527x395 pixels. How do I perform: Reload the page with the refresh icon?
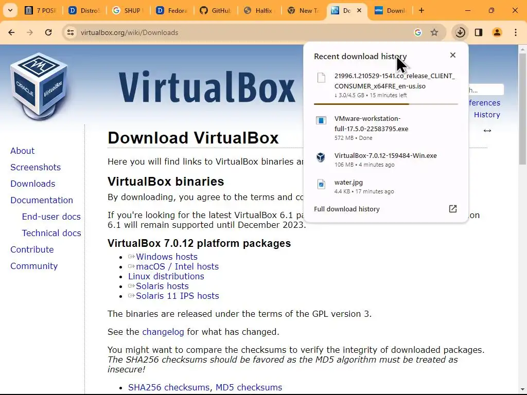(48, 32)
